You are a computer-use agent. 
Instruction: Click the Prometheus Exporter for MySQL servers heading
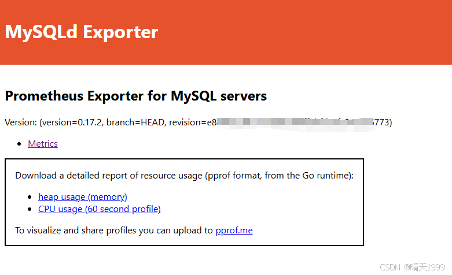(x=135, y=96)
